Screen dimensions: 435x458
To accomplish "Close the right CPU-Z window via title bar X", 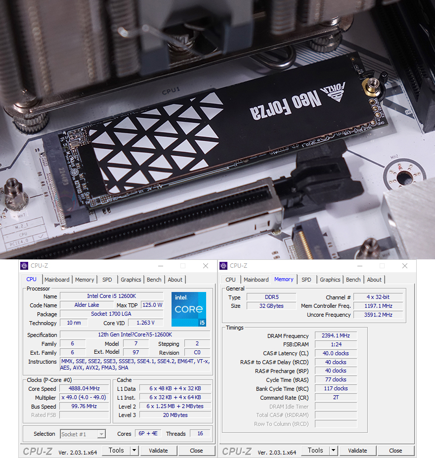I will [x=405, y=266].
